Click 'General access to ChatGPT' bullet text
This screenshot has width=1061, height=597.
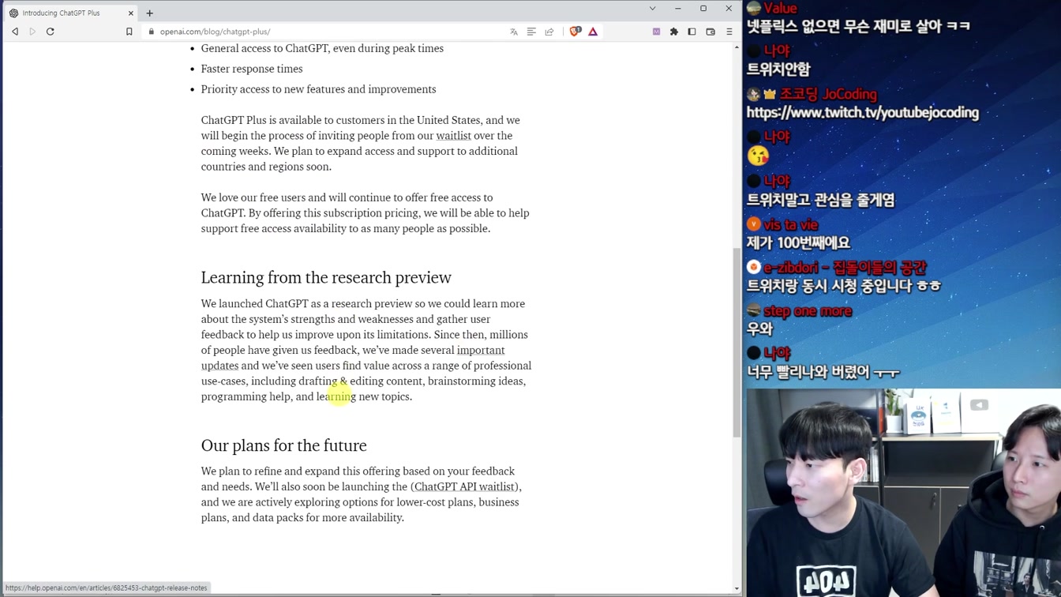pyautogui.click(x=322, y=48)
